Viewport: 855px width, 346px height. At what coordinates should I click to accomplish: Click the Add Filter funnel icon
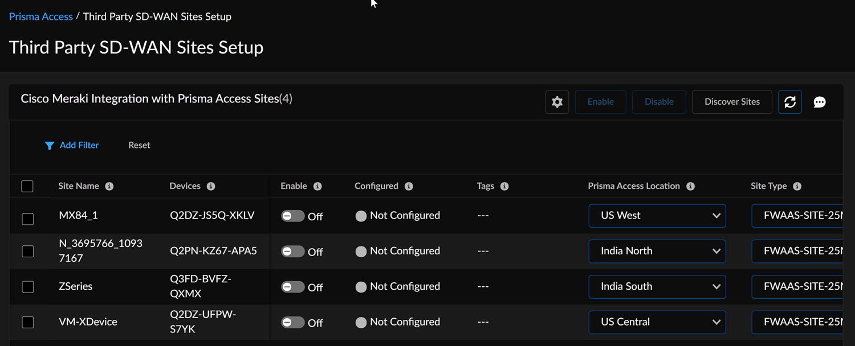click(x=50, y=146)
